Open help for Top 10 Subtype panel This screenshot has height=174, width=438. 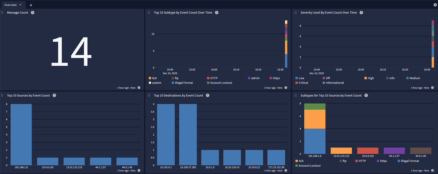point(217,12)
